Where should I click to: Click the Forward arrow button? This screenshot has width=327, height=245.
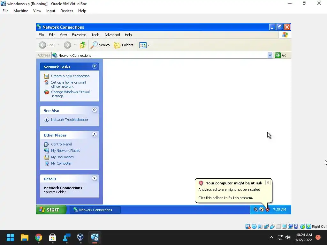pos(67,45)
